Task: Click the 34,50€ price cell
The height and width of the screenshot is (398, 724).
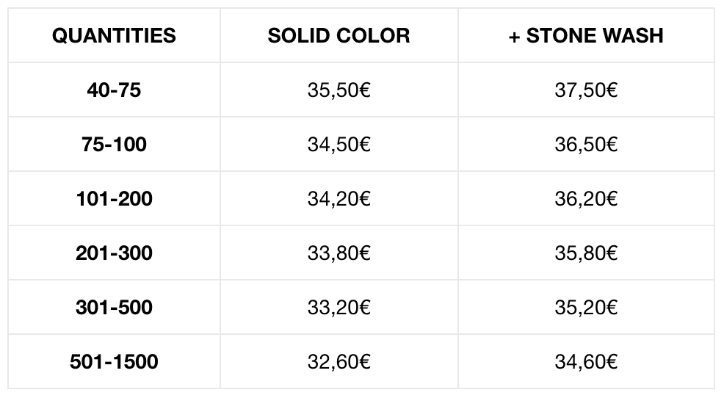Action: tap(339, 144)
